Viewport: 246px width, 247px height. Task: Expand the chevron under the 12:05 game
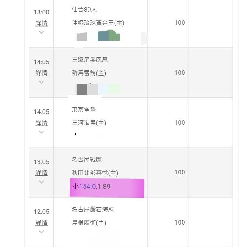coord(41,232)
